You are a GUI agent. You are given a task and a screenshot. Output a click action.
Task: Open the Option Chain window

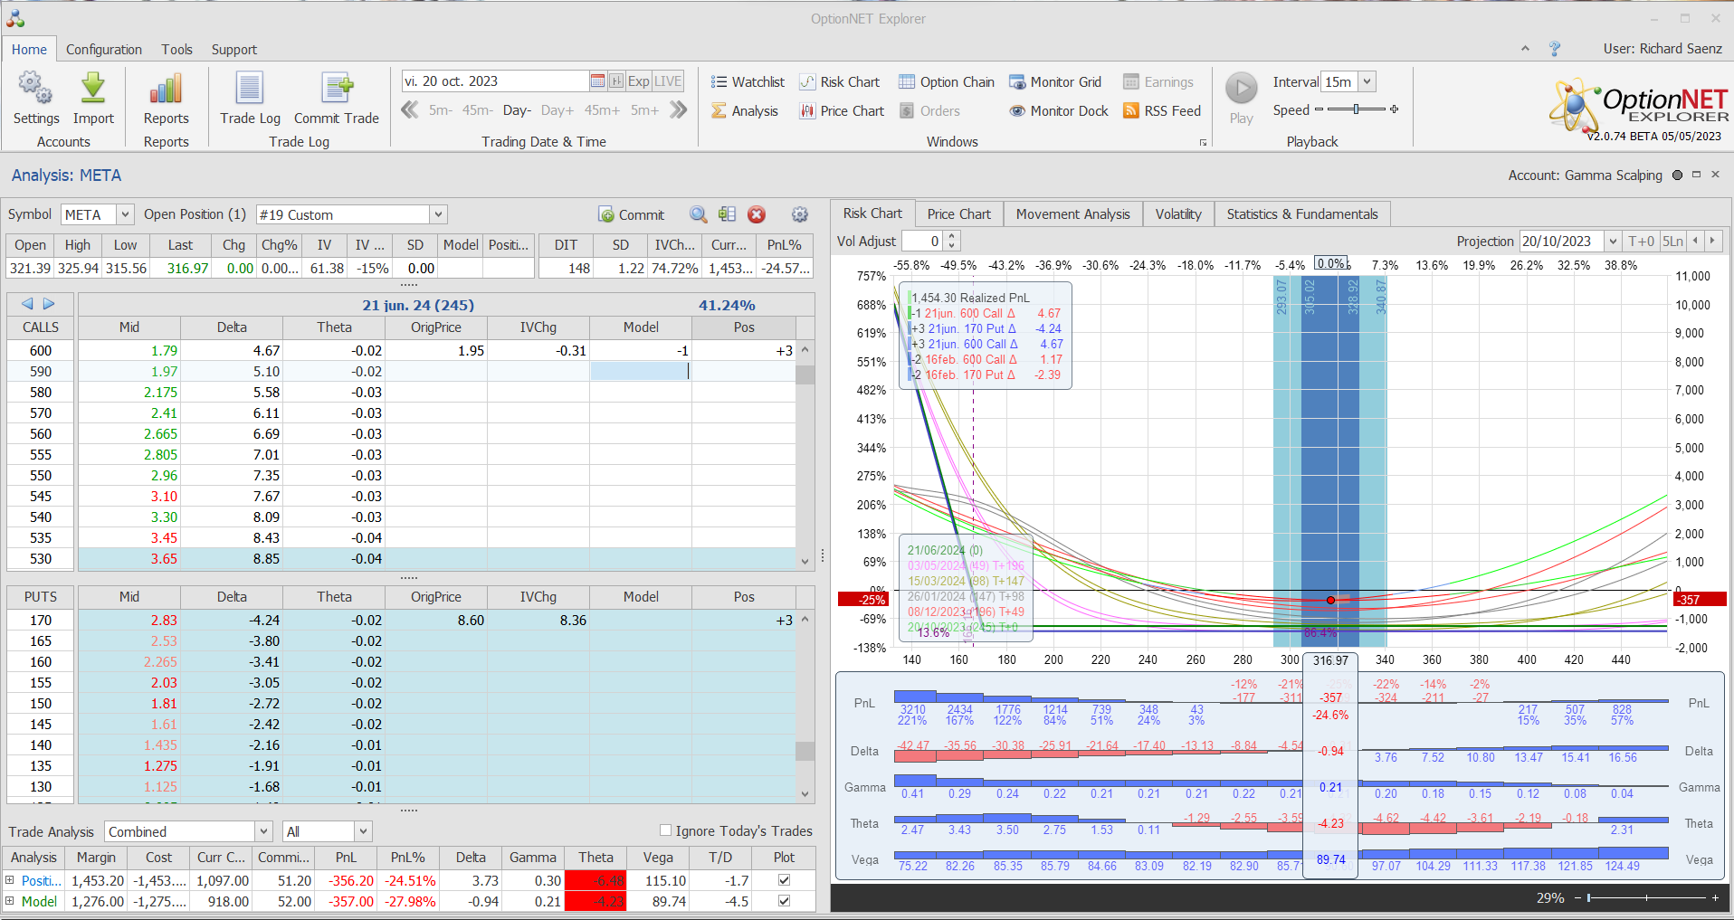[x=947, y=82]
